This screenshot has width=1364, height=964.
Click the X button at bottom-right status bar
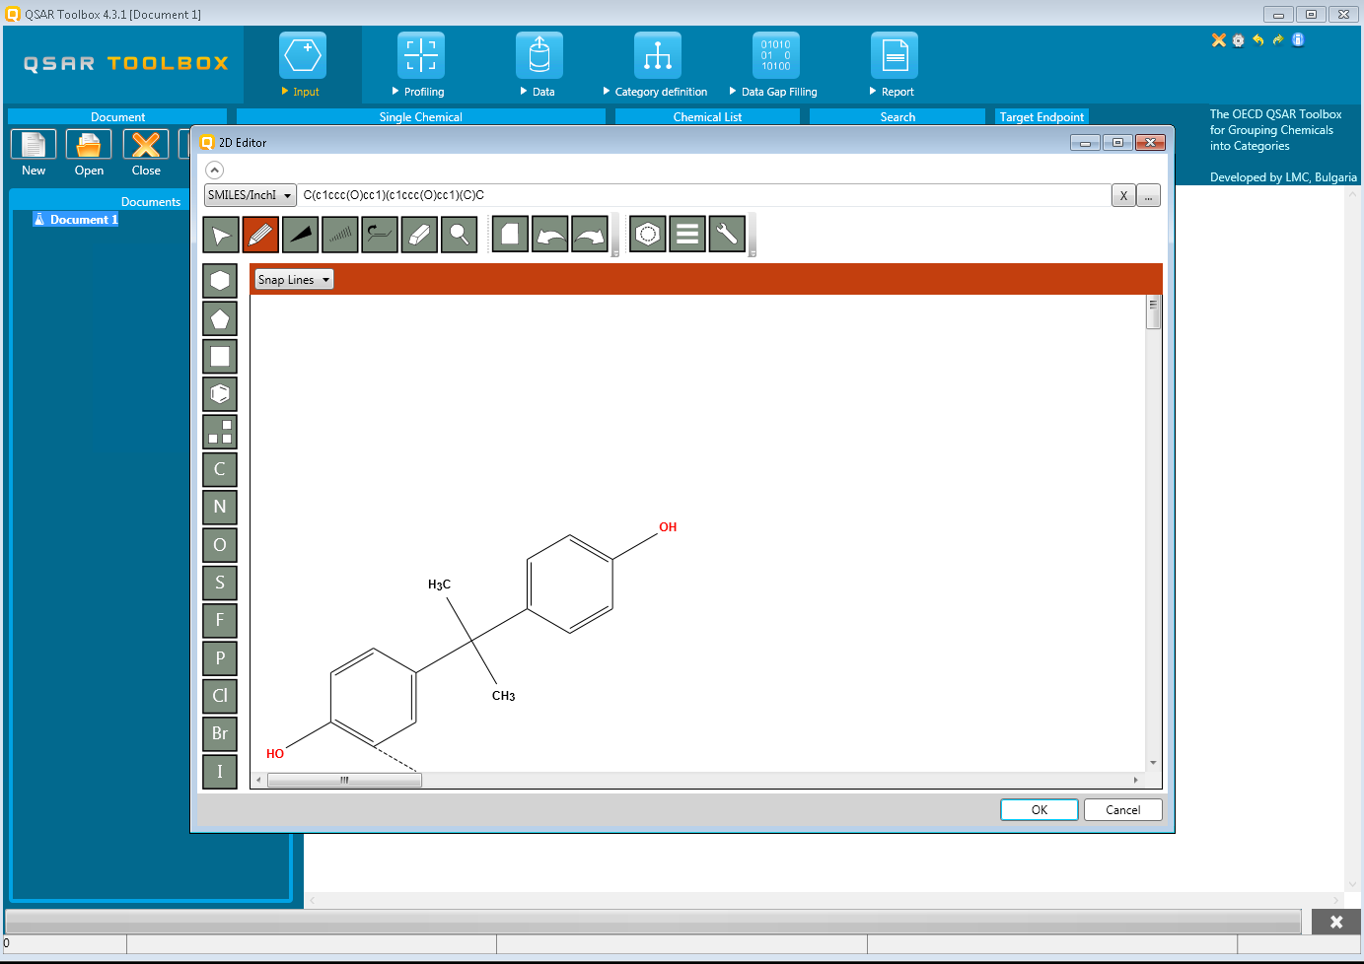1336,922
